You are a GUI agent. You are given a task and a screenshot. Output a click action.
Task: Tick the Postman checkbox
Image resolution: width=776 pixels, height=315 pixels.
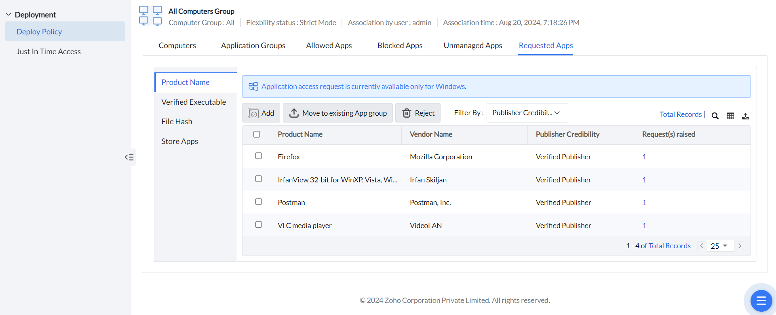coord(259,202)
